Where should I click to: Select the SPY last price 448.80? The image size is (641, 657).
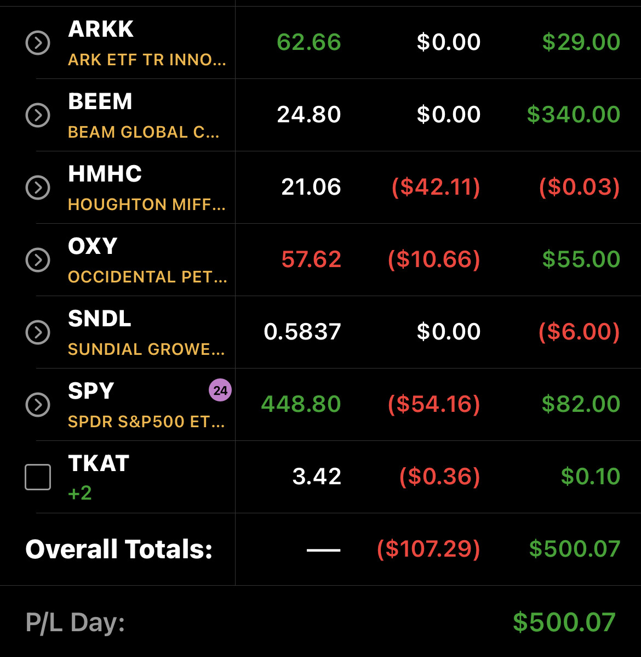pos(301,404)
